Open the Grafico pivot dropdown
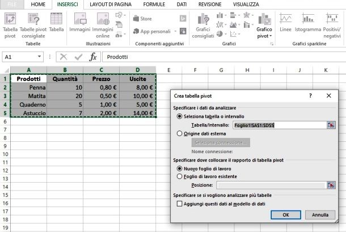The height and width of the screenshot is (232, 346). click(264, 36)
